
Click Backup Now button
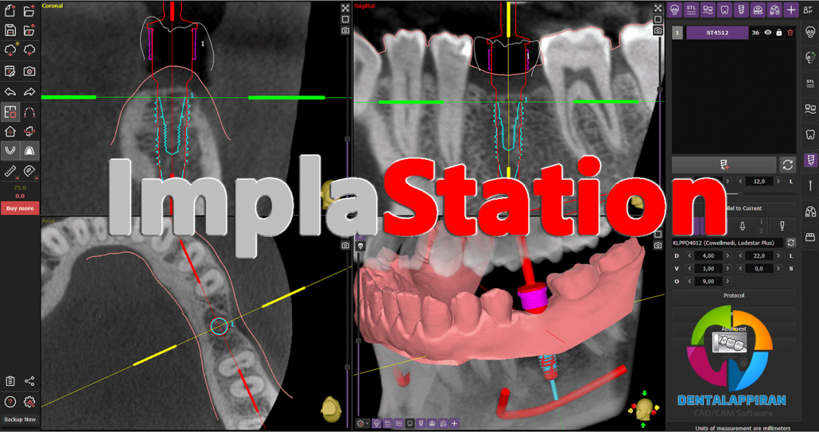click(x=20, y=419)
